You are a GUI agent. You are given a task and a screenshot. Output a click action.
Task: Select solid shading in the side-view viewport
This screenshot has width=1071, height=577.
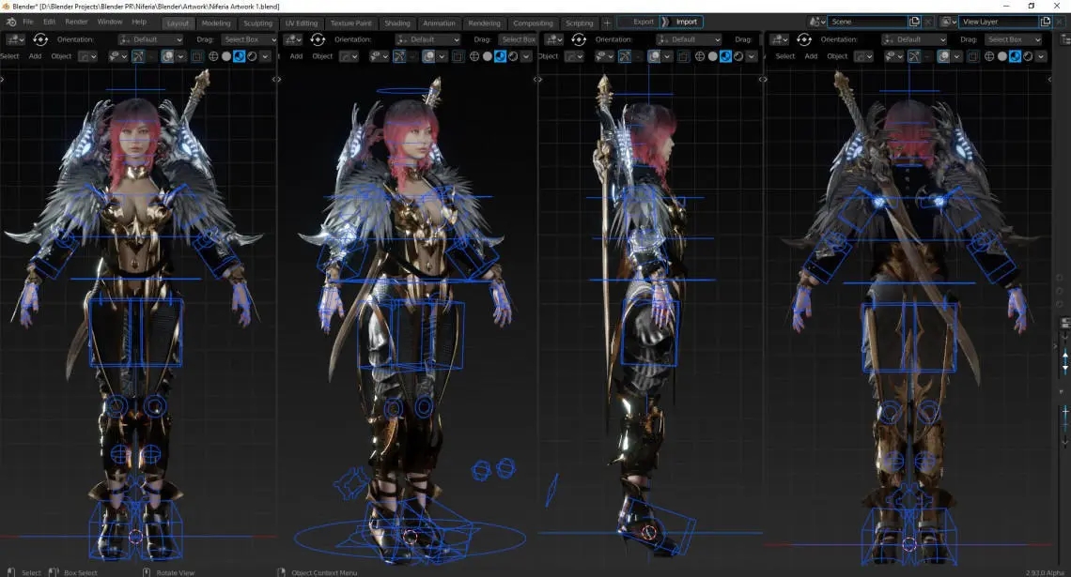[x=712, y=56]
